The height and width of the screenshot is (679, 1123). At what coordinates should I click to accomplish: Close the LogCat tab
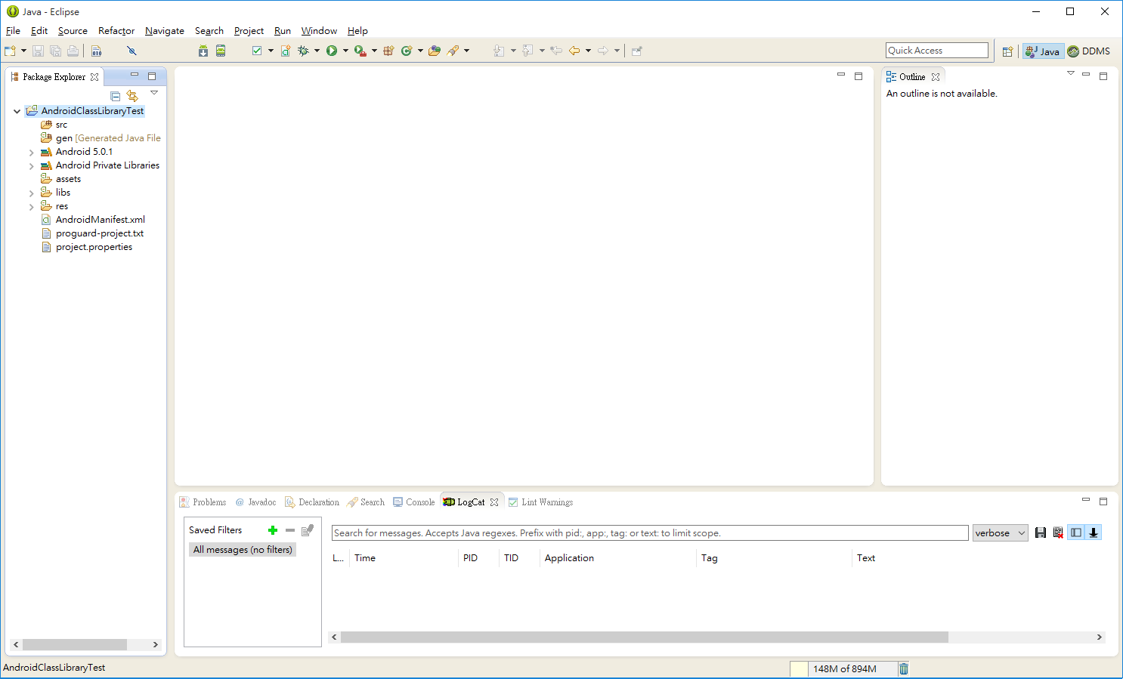(x=494, y=502)
